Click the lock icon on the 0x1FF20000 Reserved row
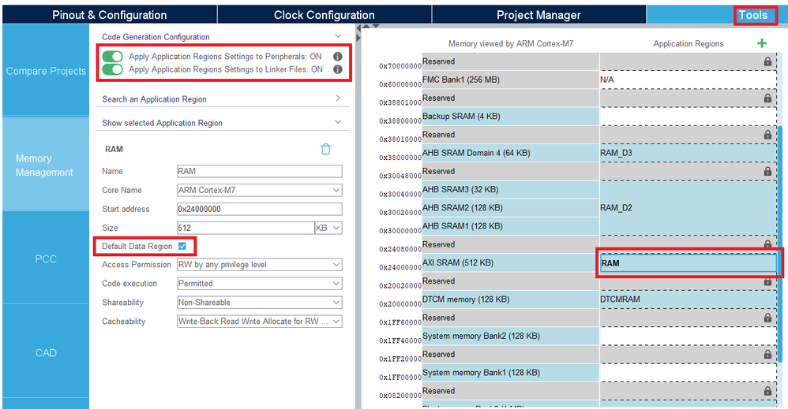 click(x=767, y=355)
